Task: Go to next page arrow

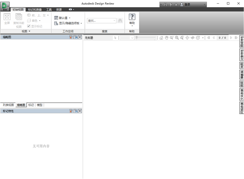Action: point(231,38)
